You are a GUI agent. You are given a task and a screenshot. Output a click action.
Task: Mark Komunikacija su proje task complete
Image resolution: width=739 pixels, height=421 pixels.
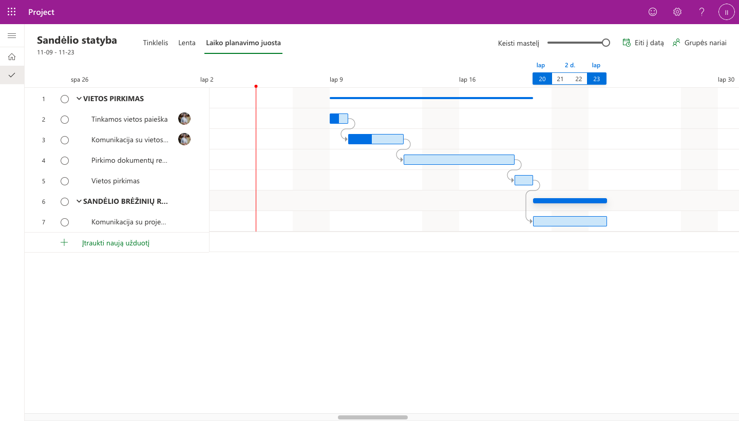click(x=65, y=222)
